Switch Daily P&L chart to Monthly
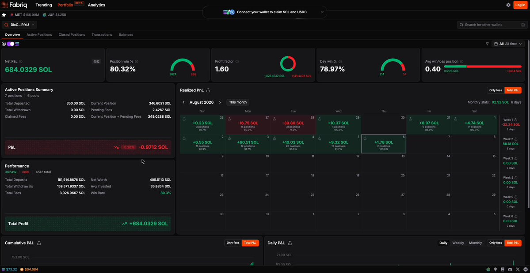530x273 pixels. coord(475,243)
